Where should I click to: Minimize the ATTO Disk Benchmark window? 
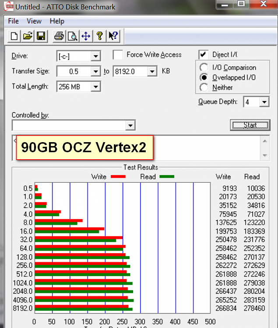(x=225, y=4)
